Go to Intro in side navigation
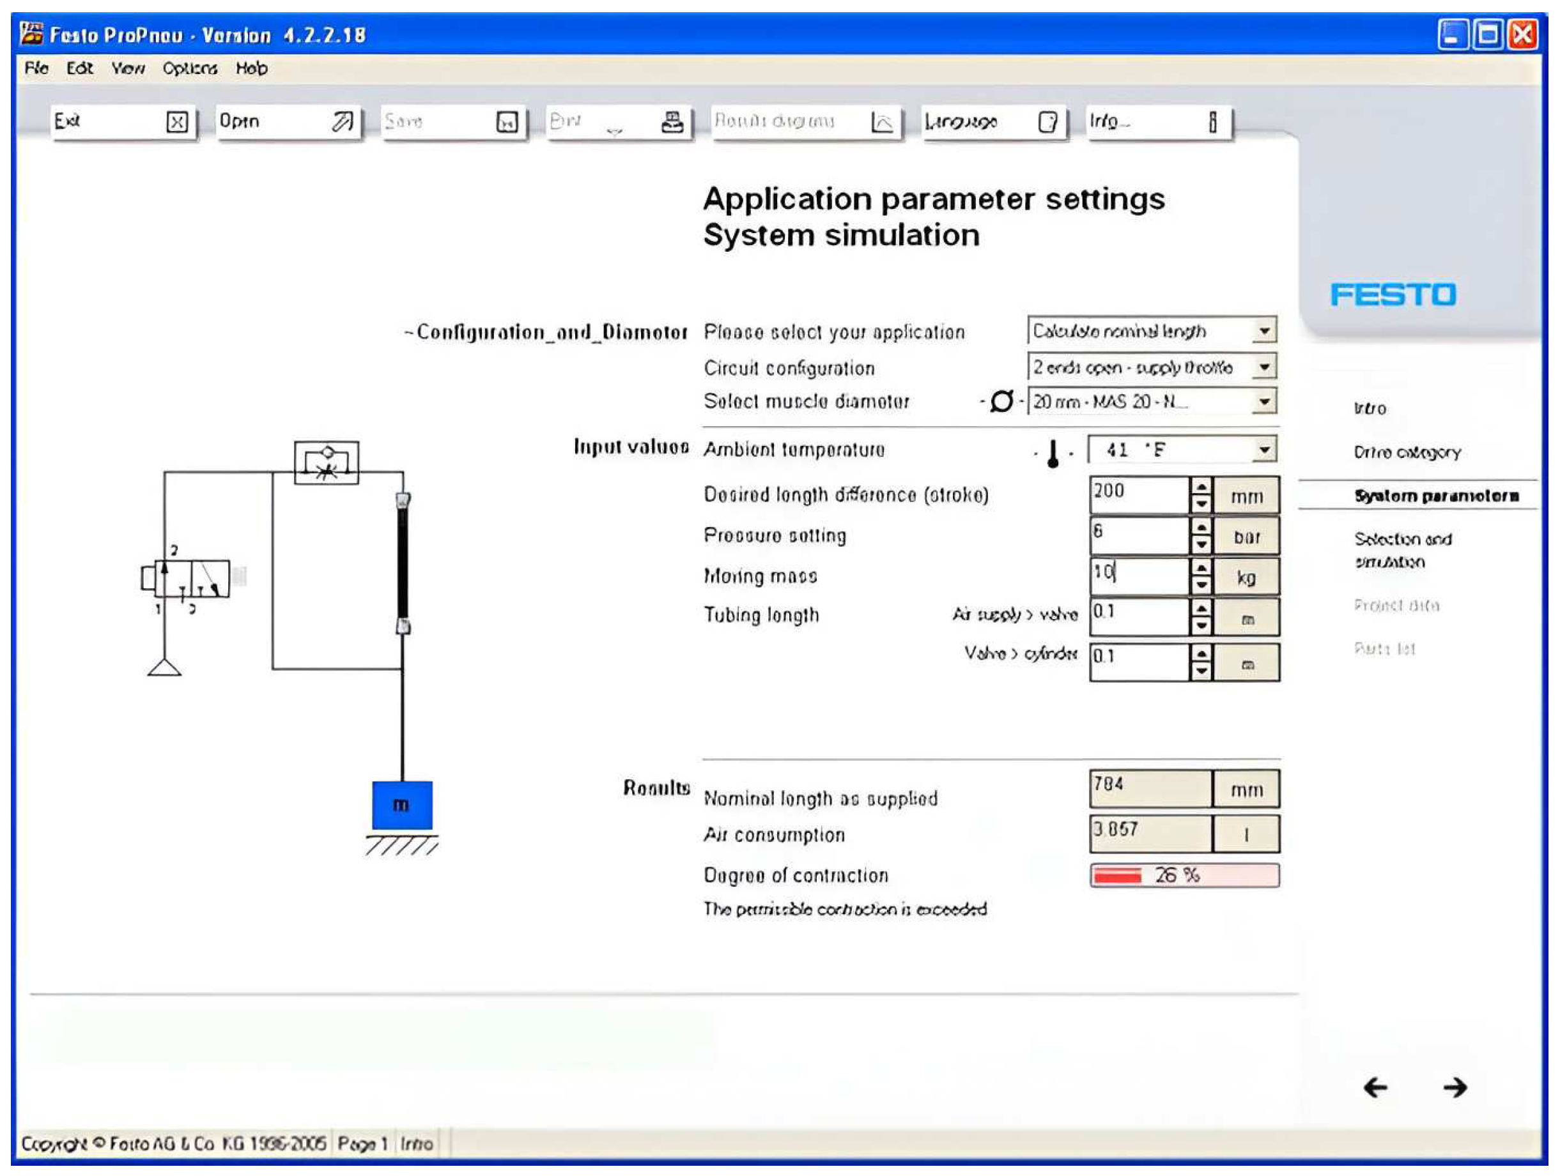The image size is (1560, 1176). (x=1370, y=408)
